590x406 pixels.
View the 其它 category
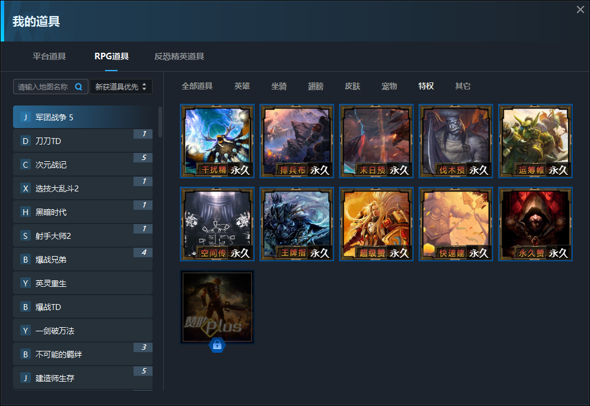[x=463, y=86]
